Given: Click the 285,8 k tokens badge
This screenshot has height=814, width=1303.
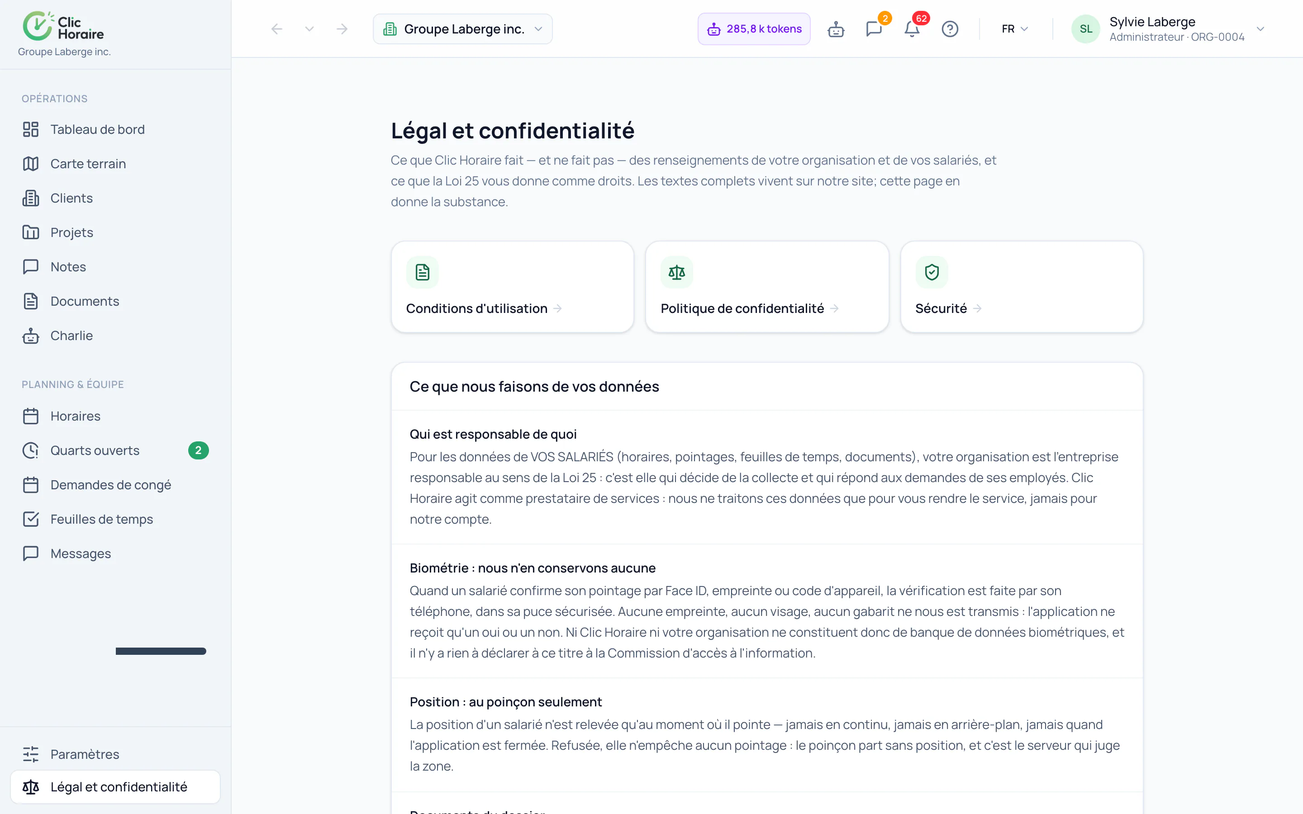Looking at the screenshot, I should [754, 29].
